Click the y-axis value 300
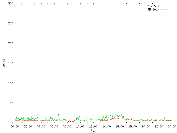This screenshot has width=177, height=133. [11, 3]
